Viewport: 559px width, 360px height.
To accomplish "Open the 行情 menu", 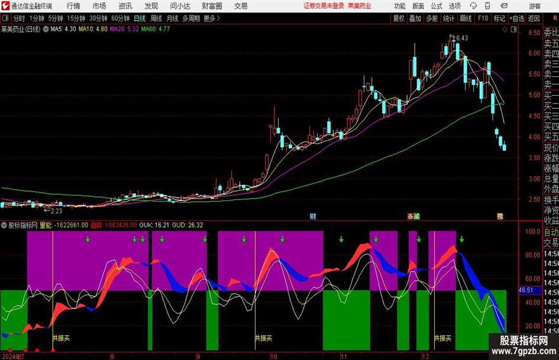I will tap(73, 6).
